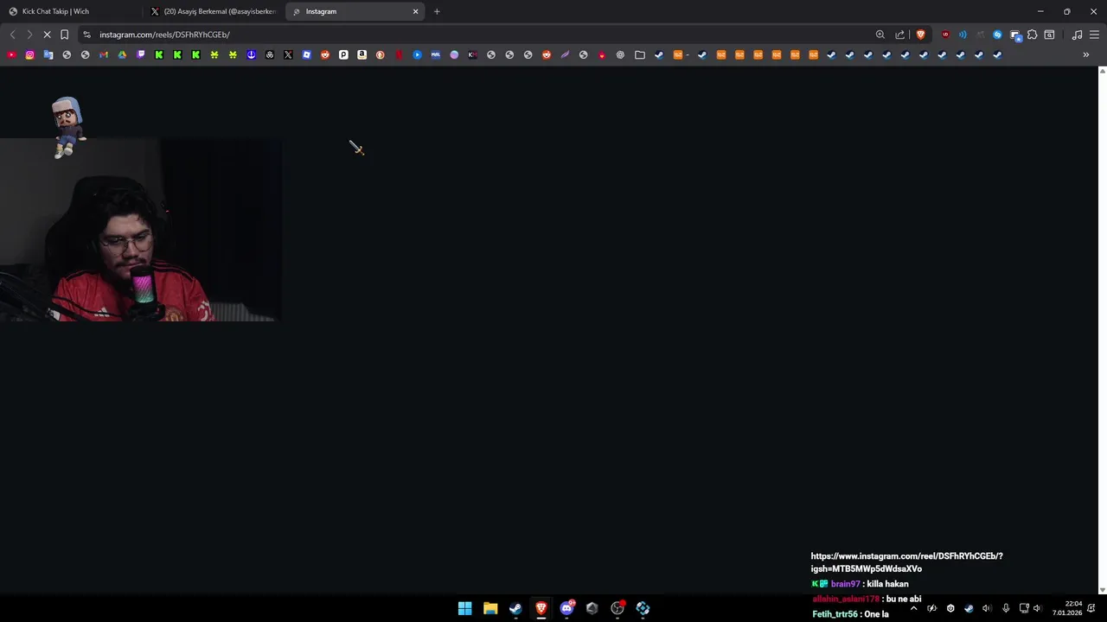1107x622 pixels.
Task: Click username Fetih_trtr56 in chat
Action: 835,614
